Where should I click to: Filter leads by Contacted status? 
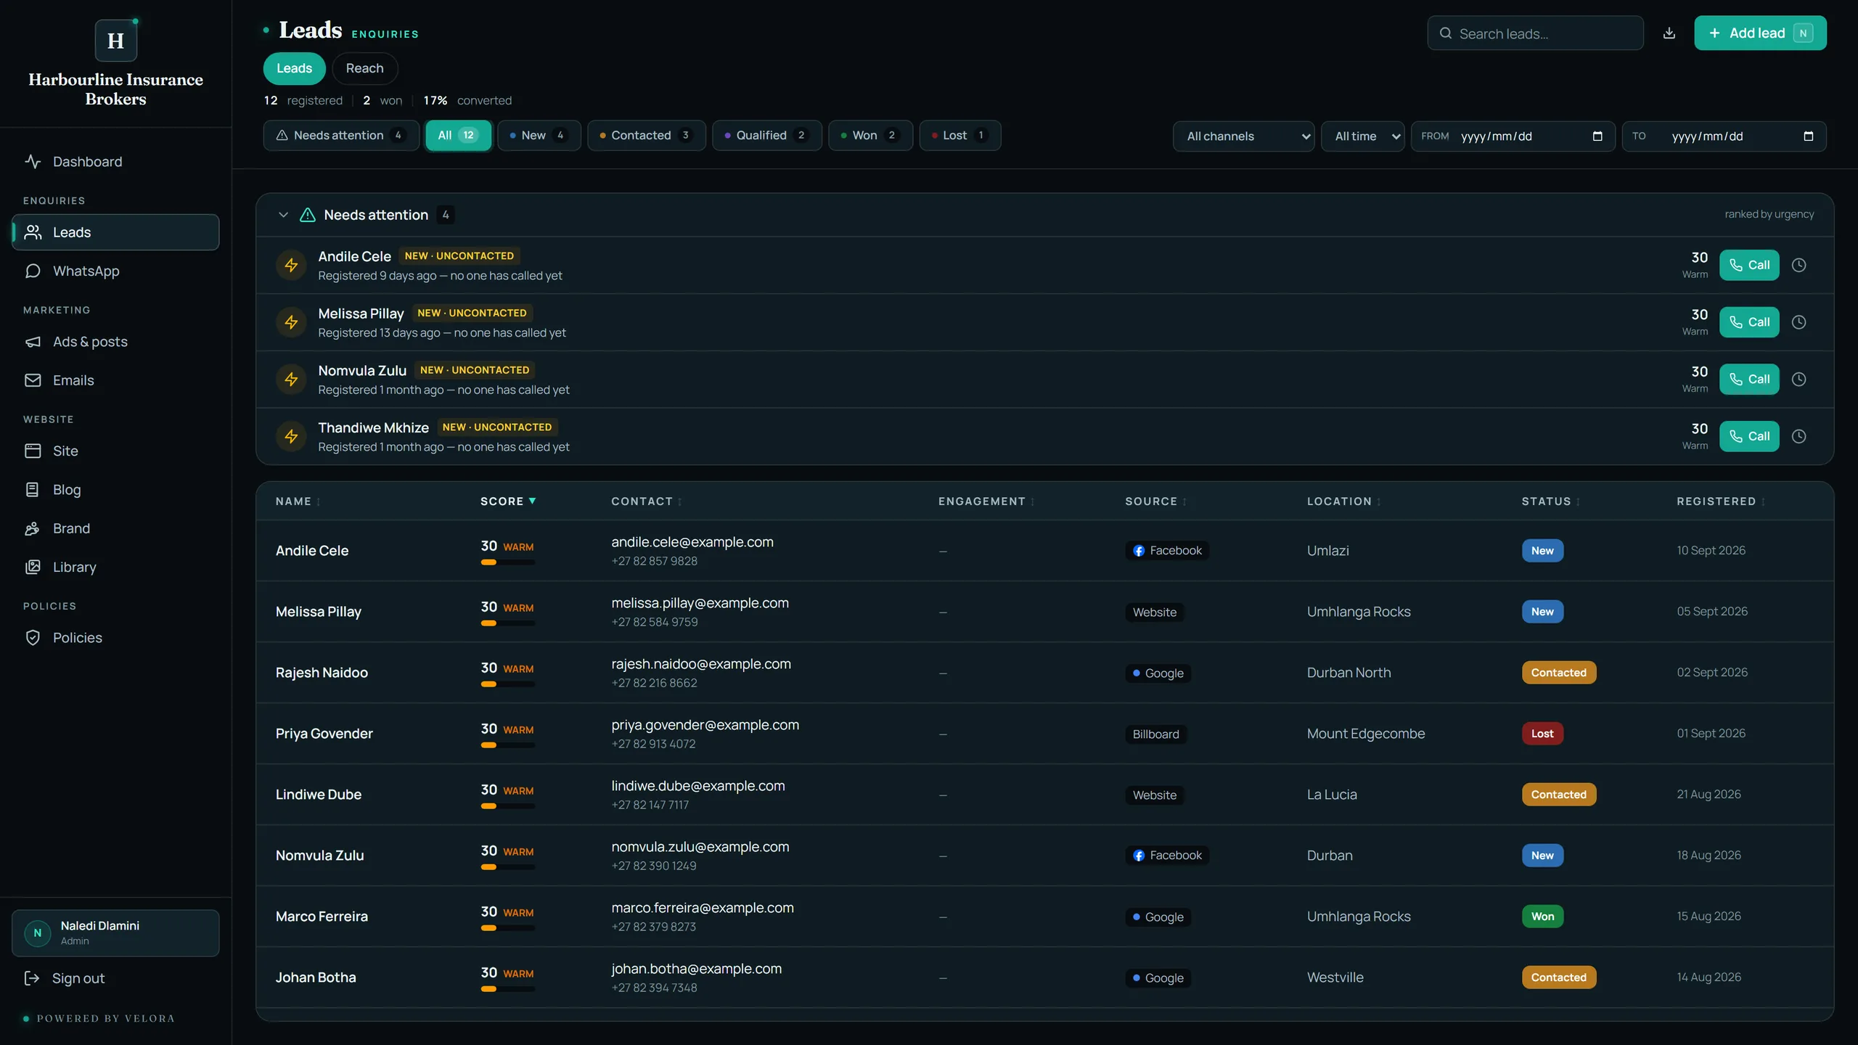(646, 136)
